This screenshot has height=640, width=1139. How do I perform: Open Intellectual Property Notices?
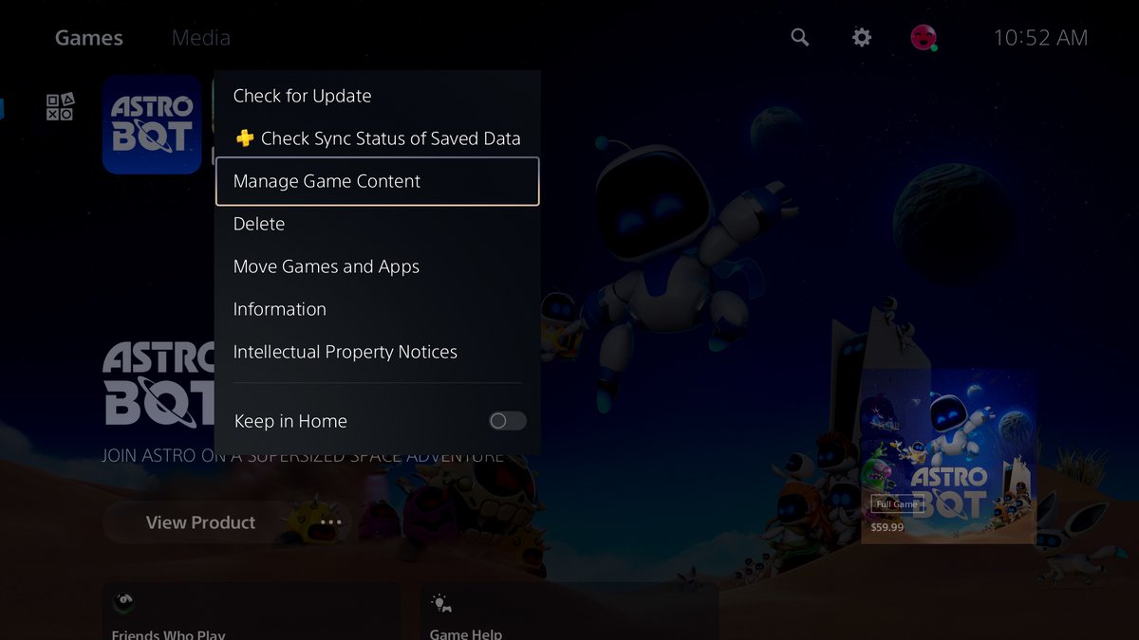coord(345,351)
